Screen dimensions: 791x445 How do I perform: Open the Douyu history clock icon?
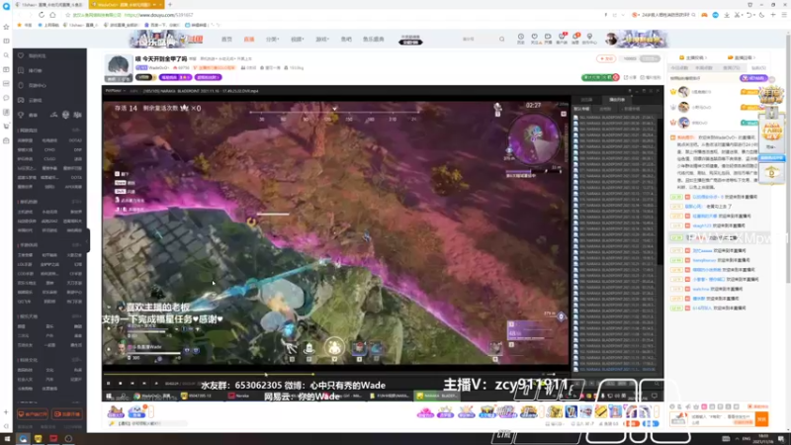pos(521,39)
